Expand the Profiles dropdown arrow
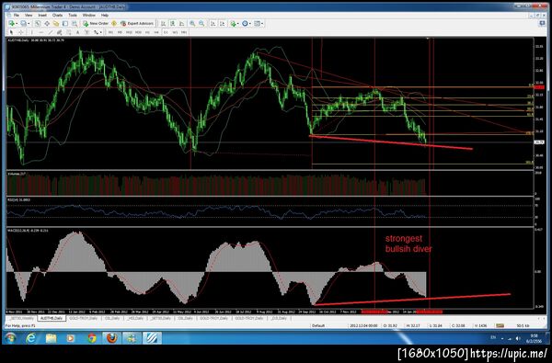 29,24
